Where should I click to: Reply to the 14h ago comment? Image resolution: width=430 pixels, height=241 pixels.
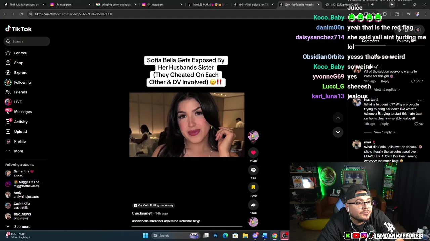pyautogui.click(x=385, y=81)
